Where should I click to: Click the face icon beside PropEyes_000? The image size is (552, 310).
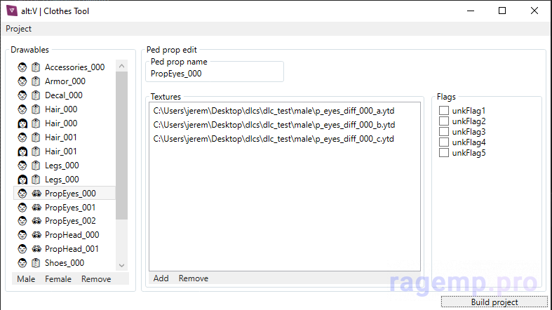tap(22, 194)
